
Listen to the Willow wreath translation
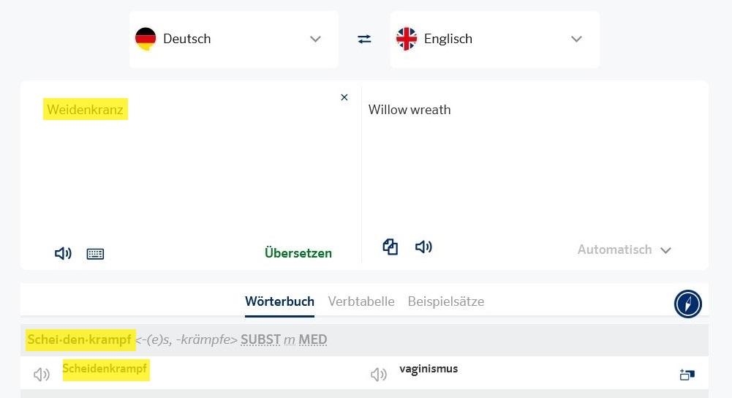(423, 247)
